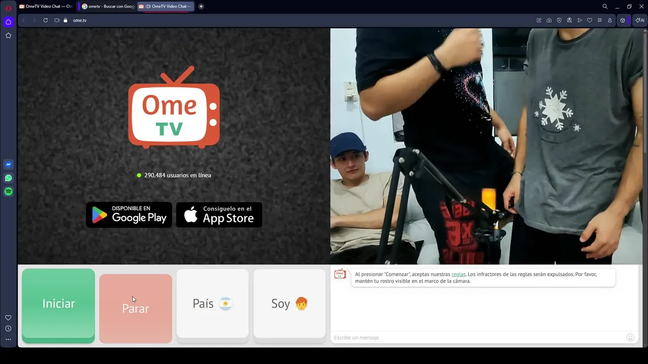Open the Opera main menu logo
This screenshot has width=648, height=364.
(8, 8)
